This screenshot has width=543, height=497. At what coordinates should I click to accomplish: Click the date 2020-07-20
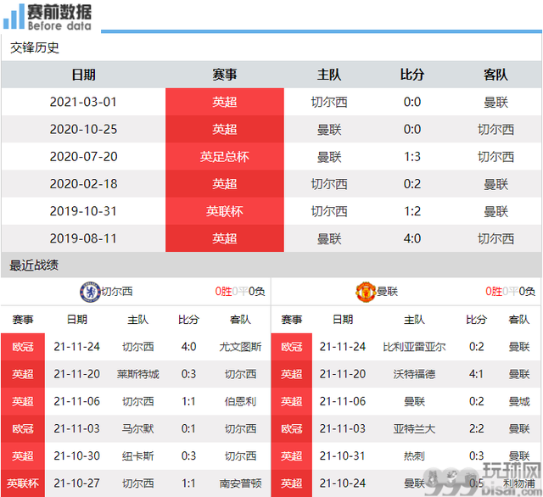[x=83, y=157]
